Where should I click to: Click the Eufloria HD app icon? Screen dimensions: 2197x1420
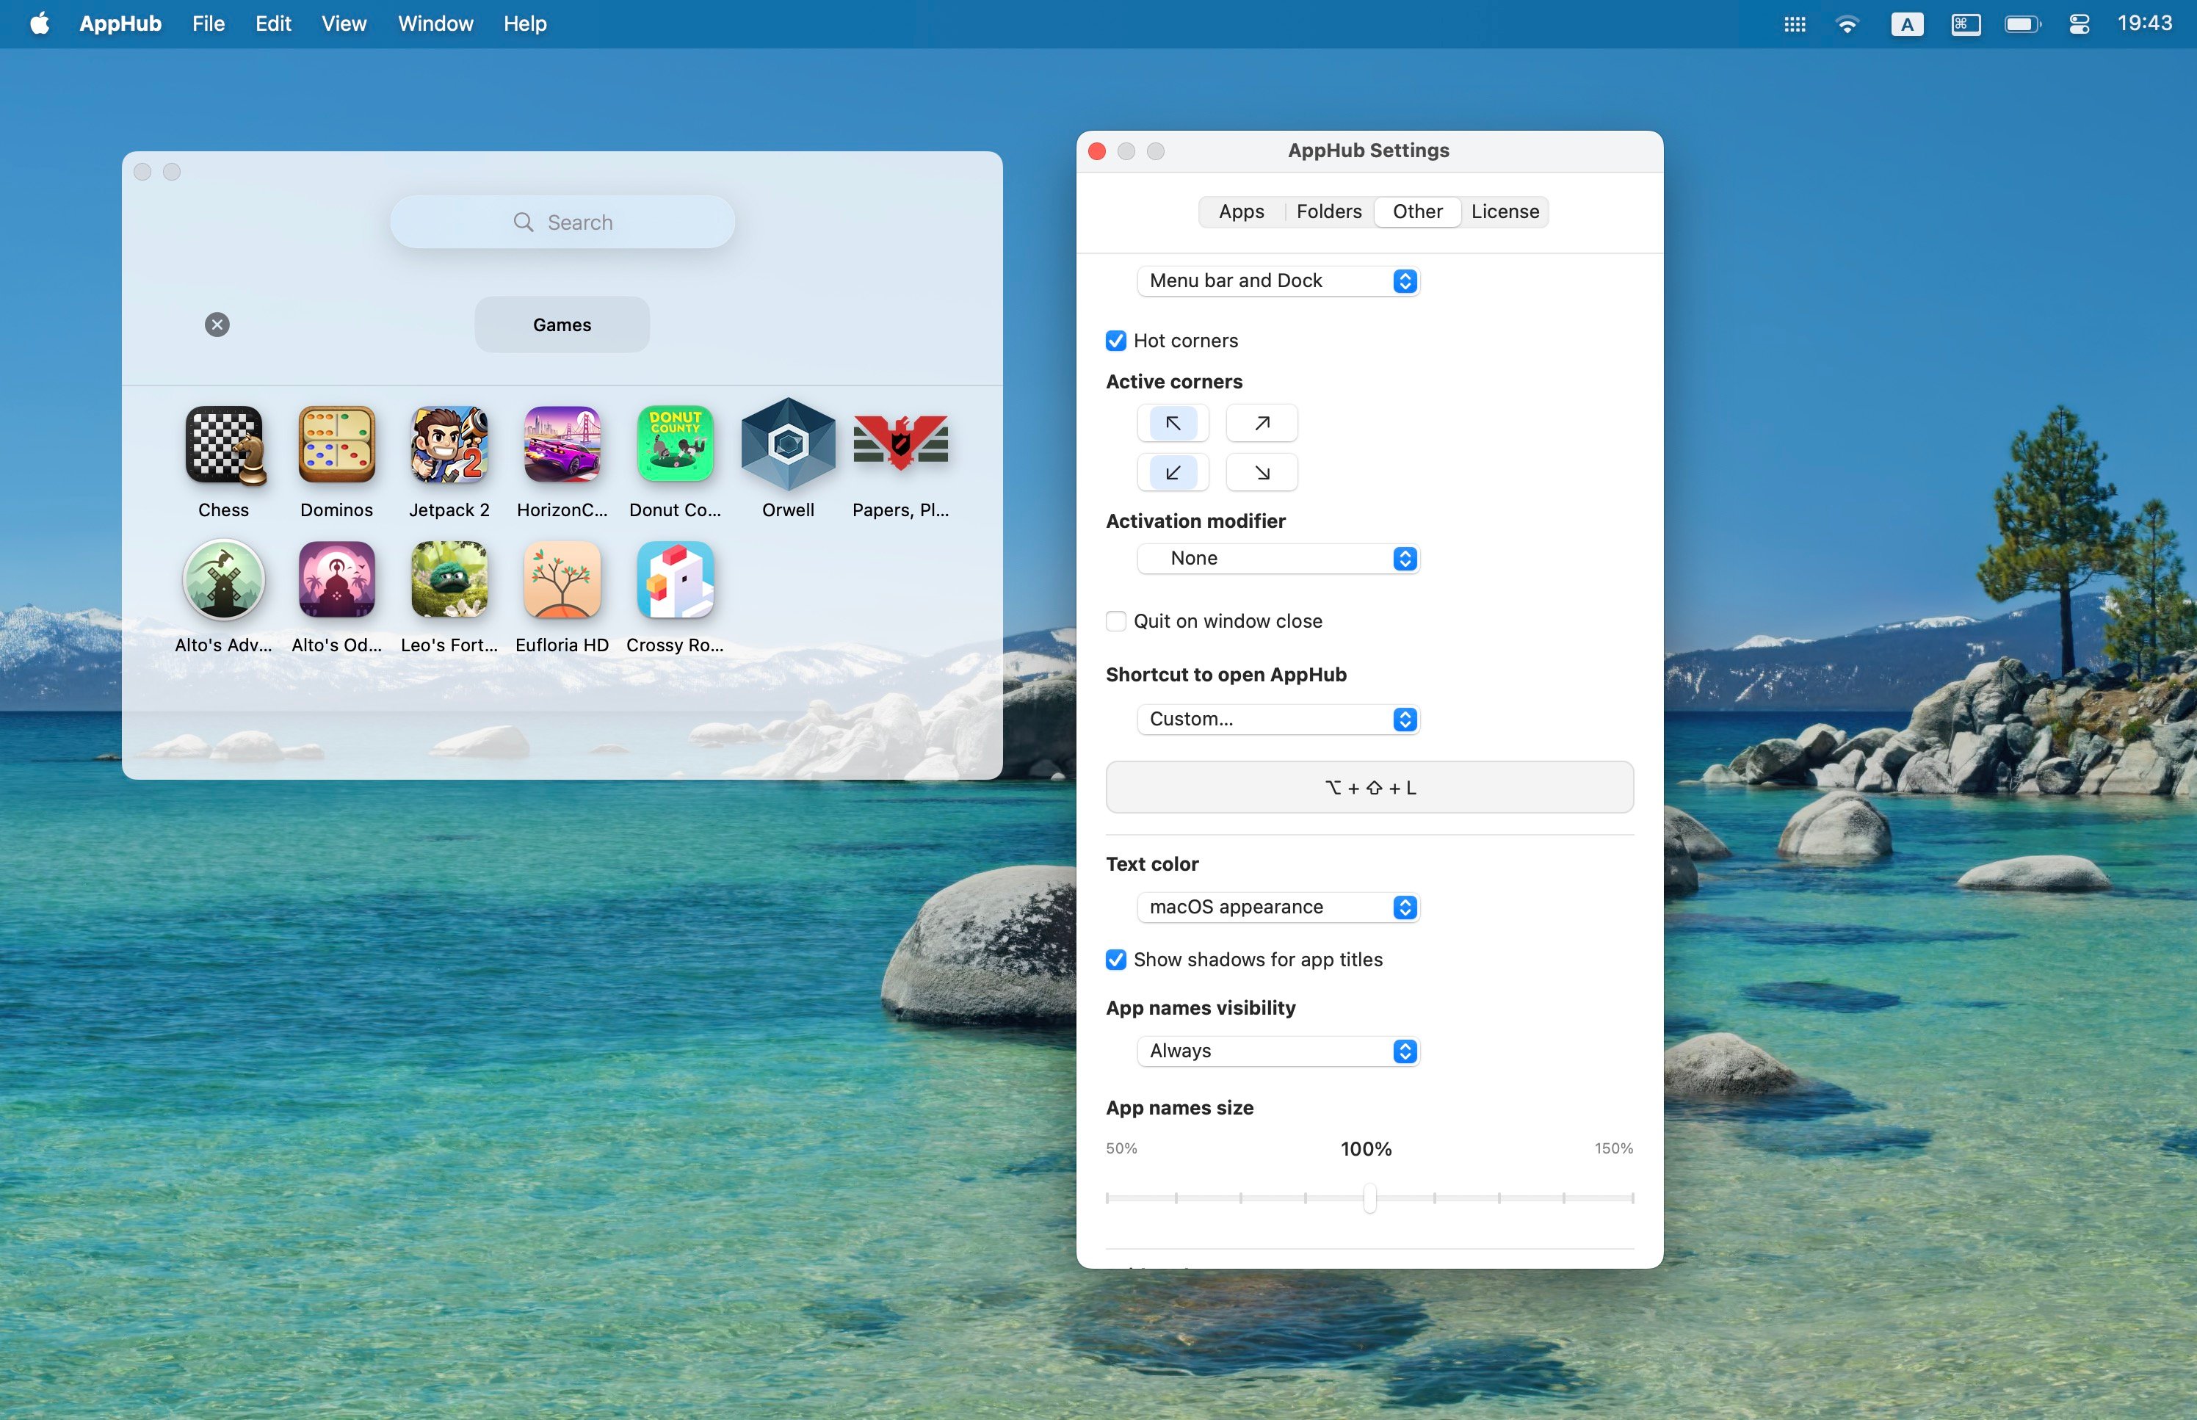pyautogui.click(x=562, y=580)
